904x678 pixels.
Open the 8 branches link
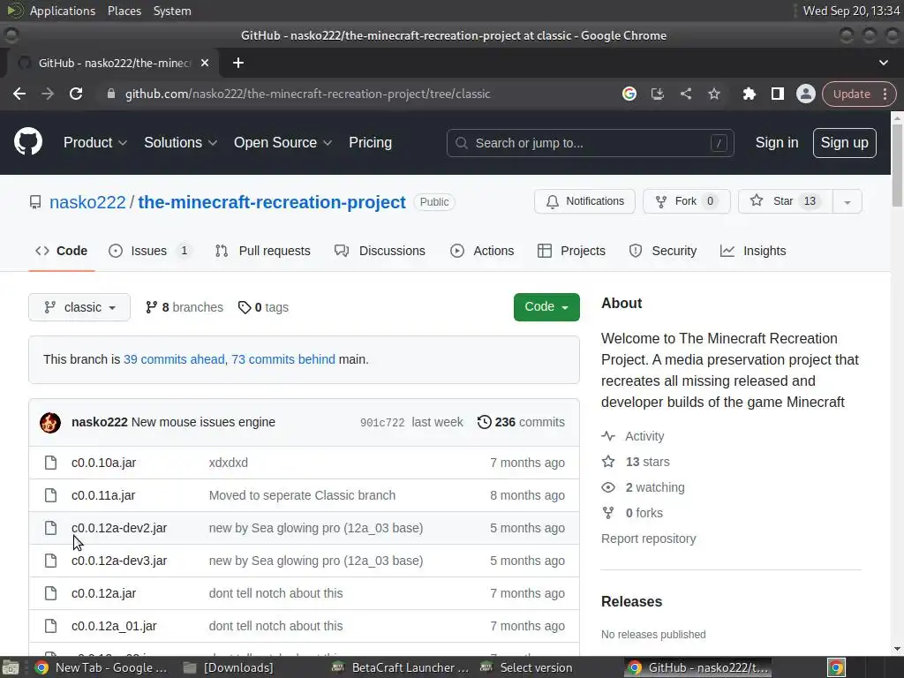click(x=185, y=307)
